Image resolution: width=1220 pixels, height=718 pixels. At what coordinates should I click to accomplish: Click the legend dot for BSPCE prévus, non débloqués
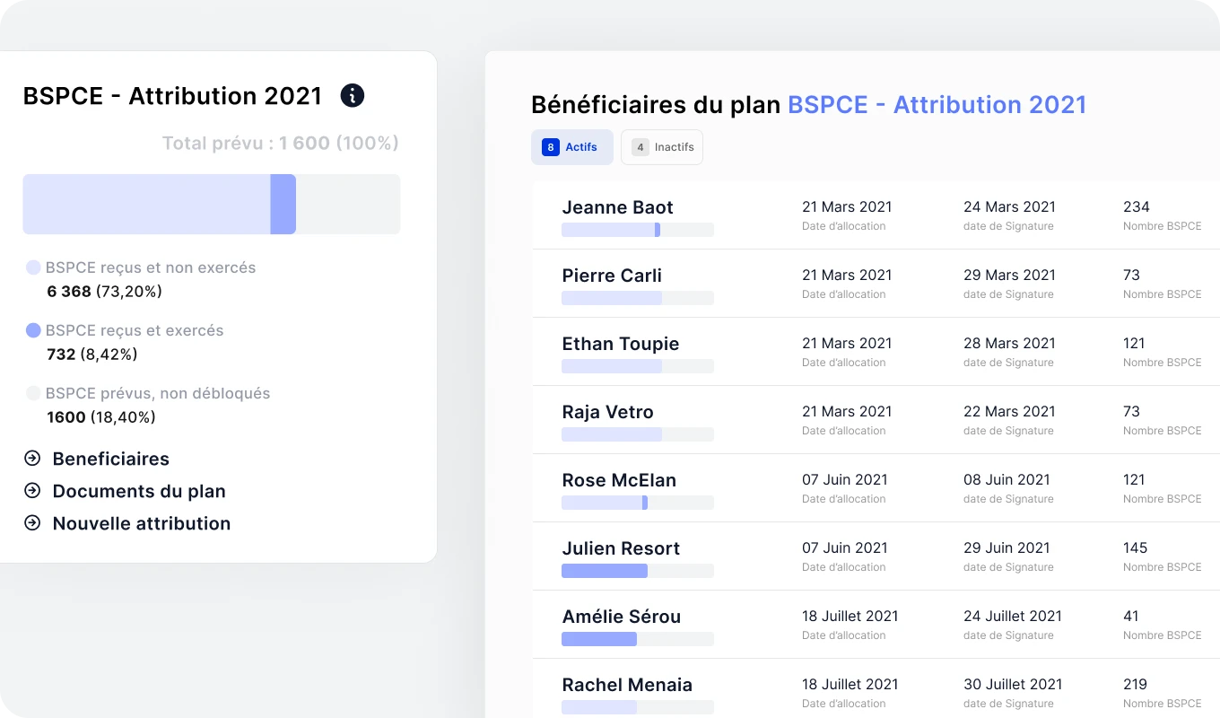pyautogui.click(x=31, y=393)
